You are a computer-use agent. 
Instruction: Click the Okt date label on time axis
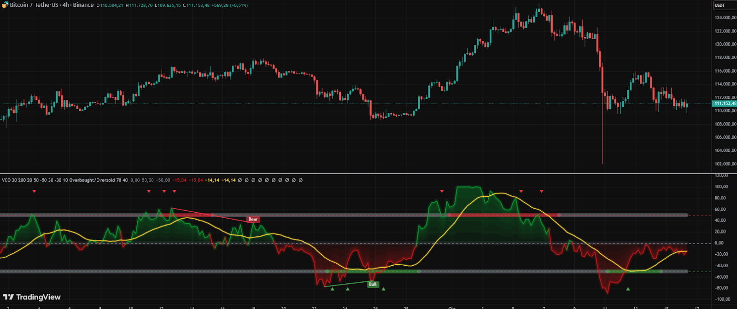click(x=452, y=307)
